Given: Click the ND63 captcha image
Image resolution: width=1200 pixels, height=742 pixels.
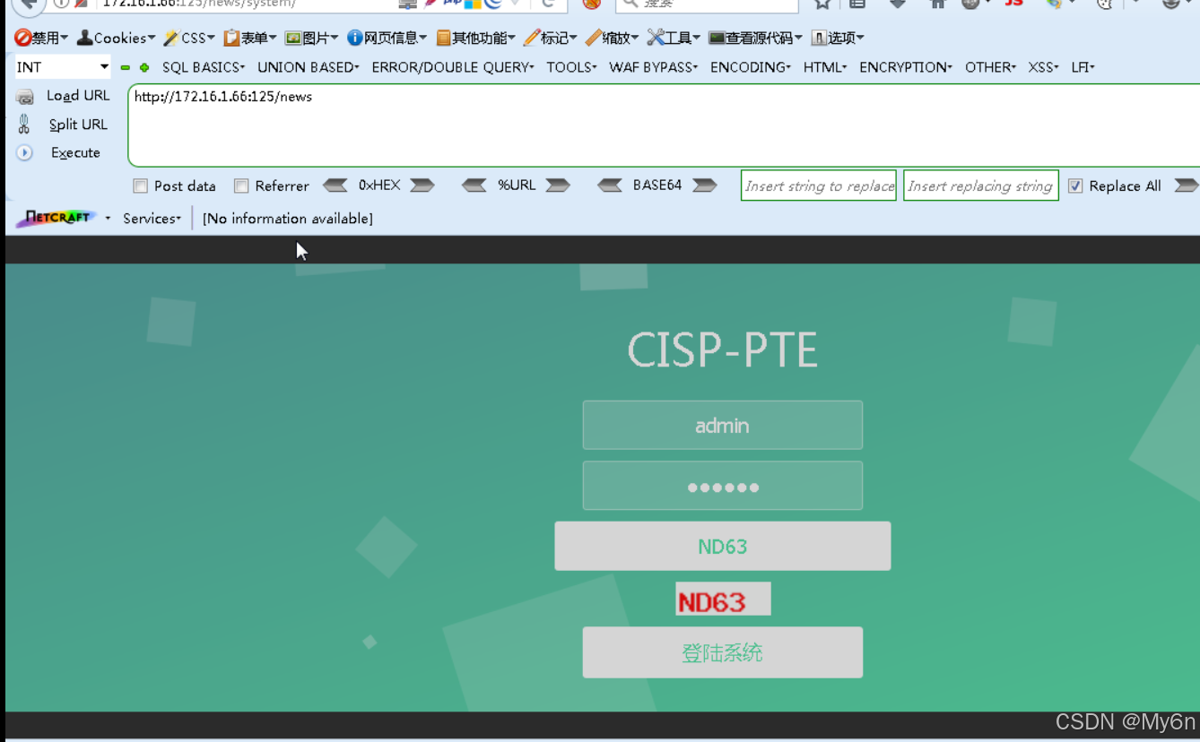Looking at the screenshot, I should point(723,600).
